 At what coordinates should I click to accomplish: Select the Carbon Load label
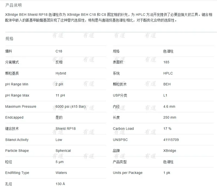(x=123, y=128)
